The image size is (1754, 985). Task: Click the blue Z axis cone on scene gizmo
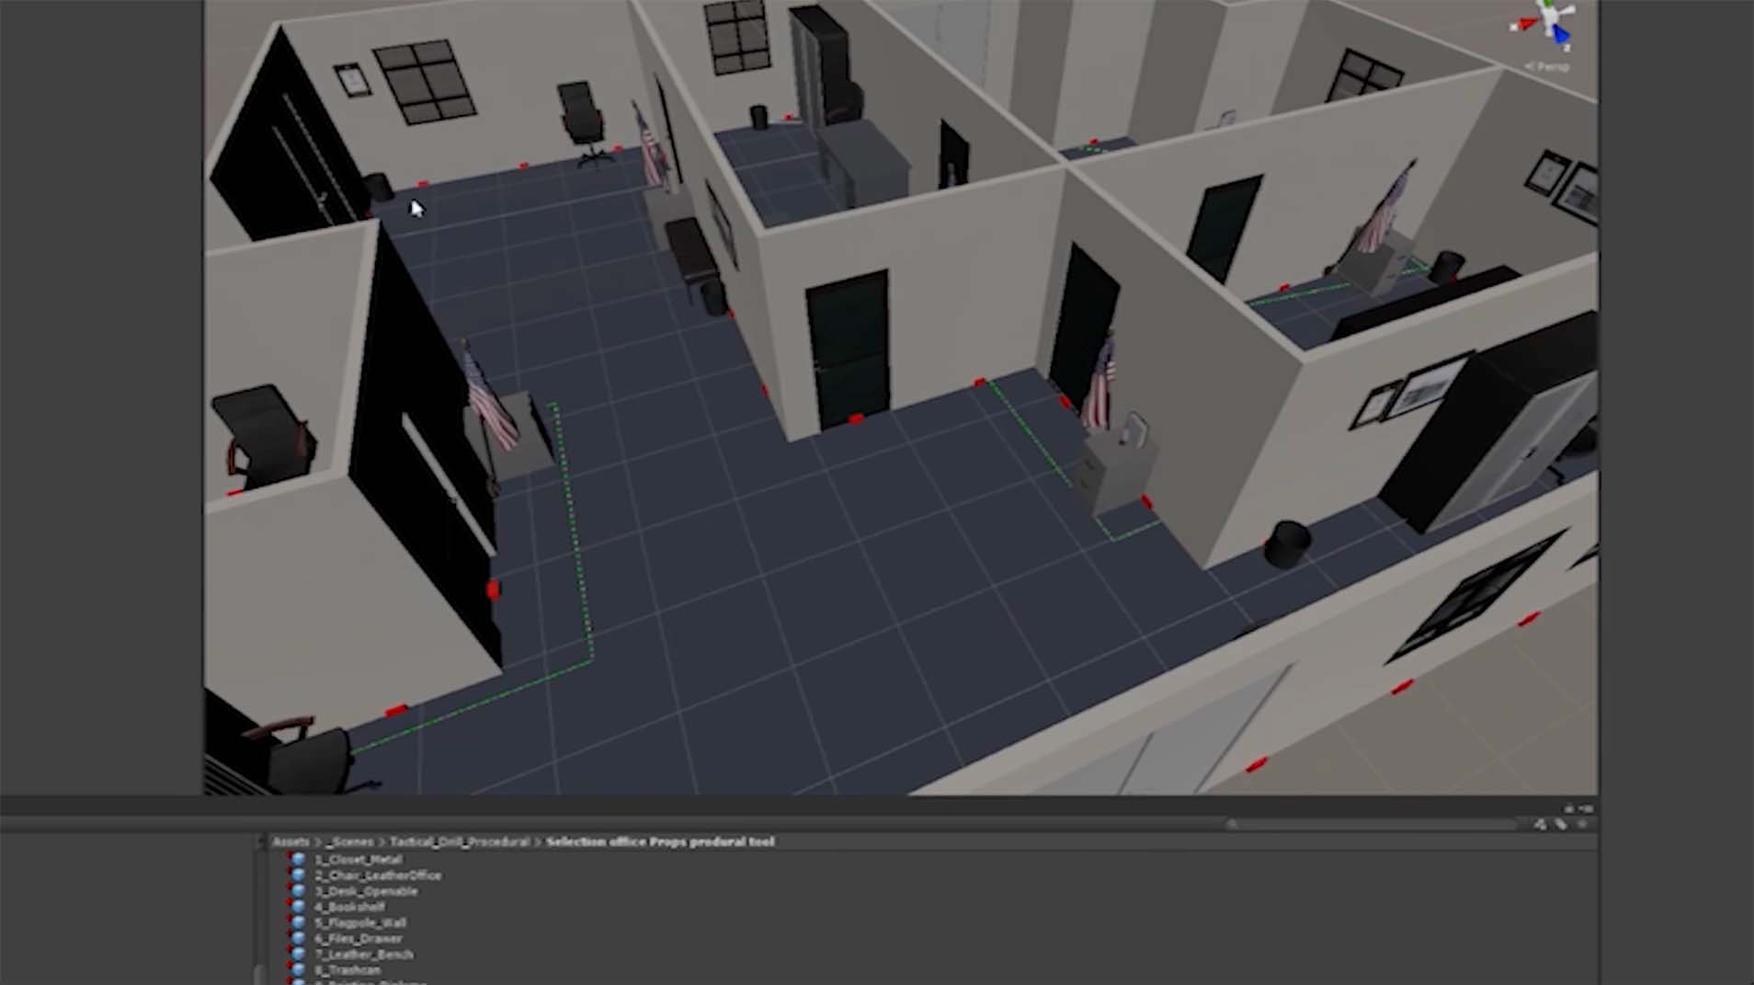pos(1562,35)
